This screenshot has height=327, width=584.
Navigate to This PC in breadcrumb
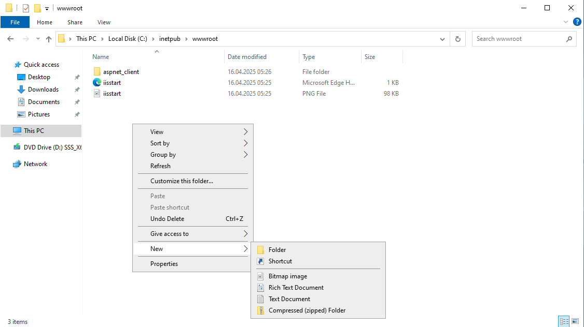tap(86, 39)
